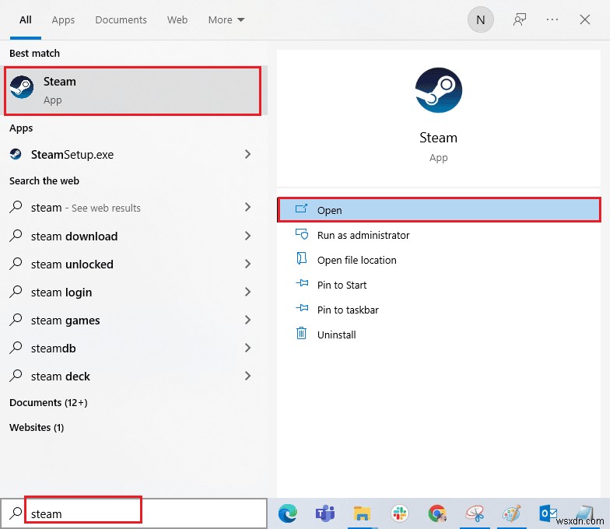Image resolution: width=613 pixels, height=529 pixels.
Task: Click the steam unlocked web suggestion
Action: (x=72, y=264)
